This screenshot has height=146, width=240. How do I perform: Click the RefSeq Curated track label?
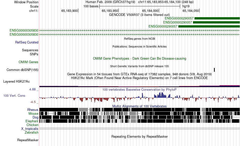point(27,42)
